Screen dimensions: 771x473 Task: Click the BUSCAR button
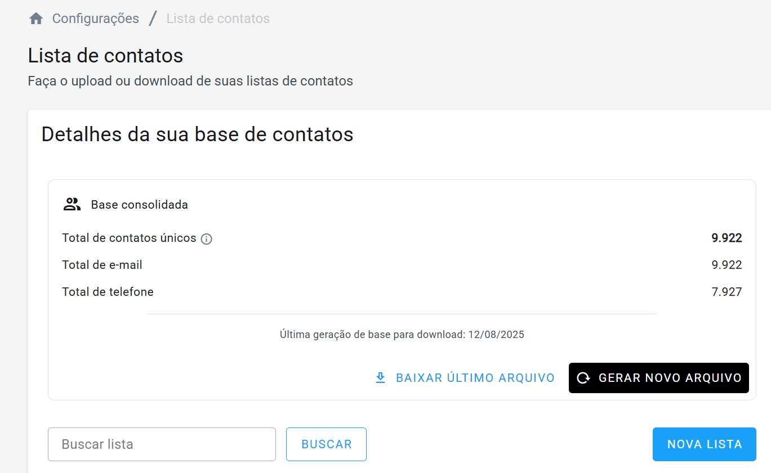[x=326, y=444]
